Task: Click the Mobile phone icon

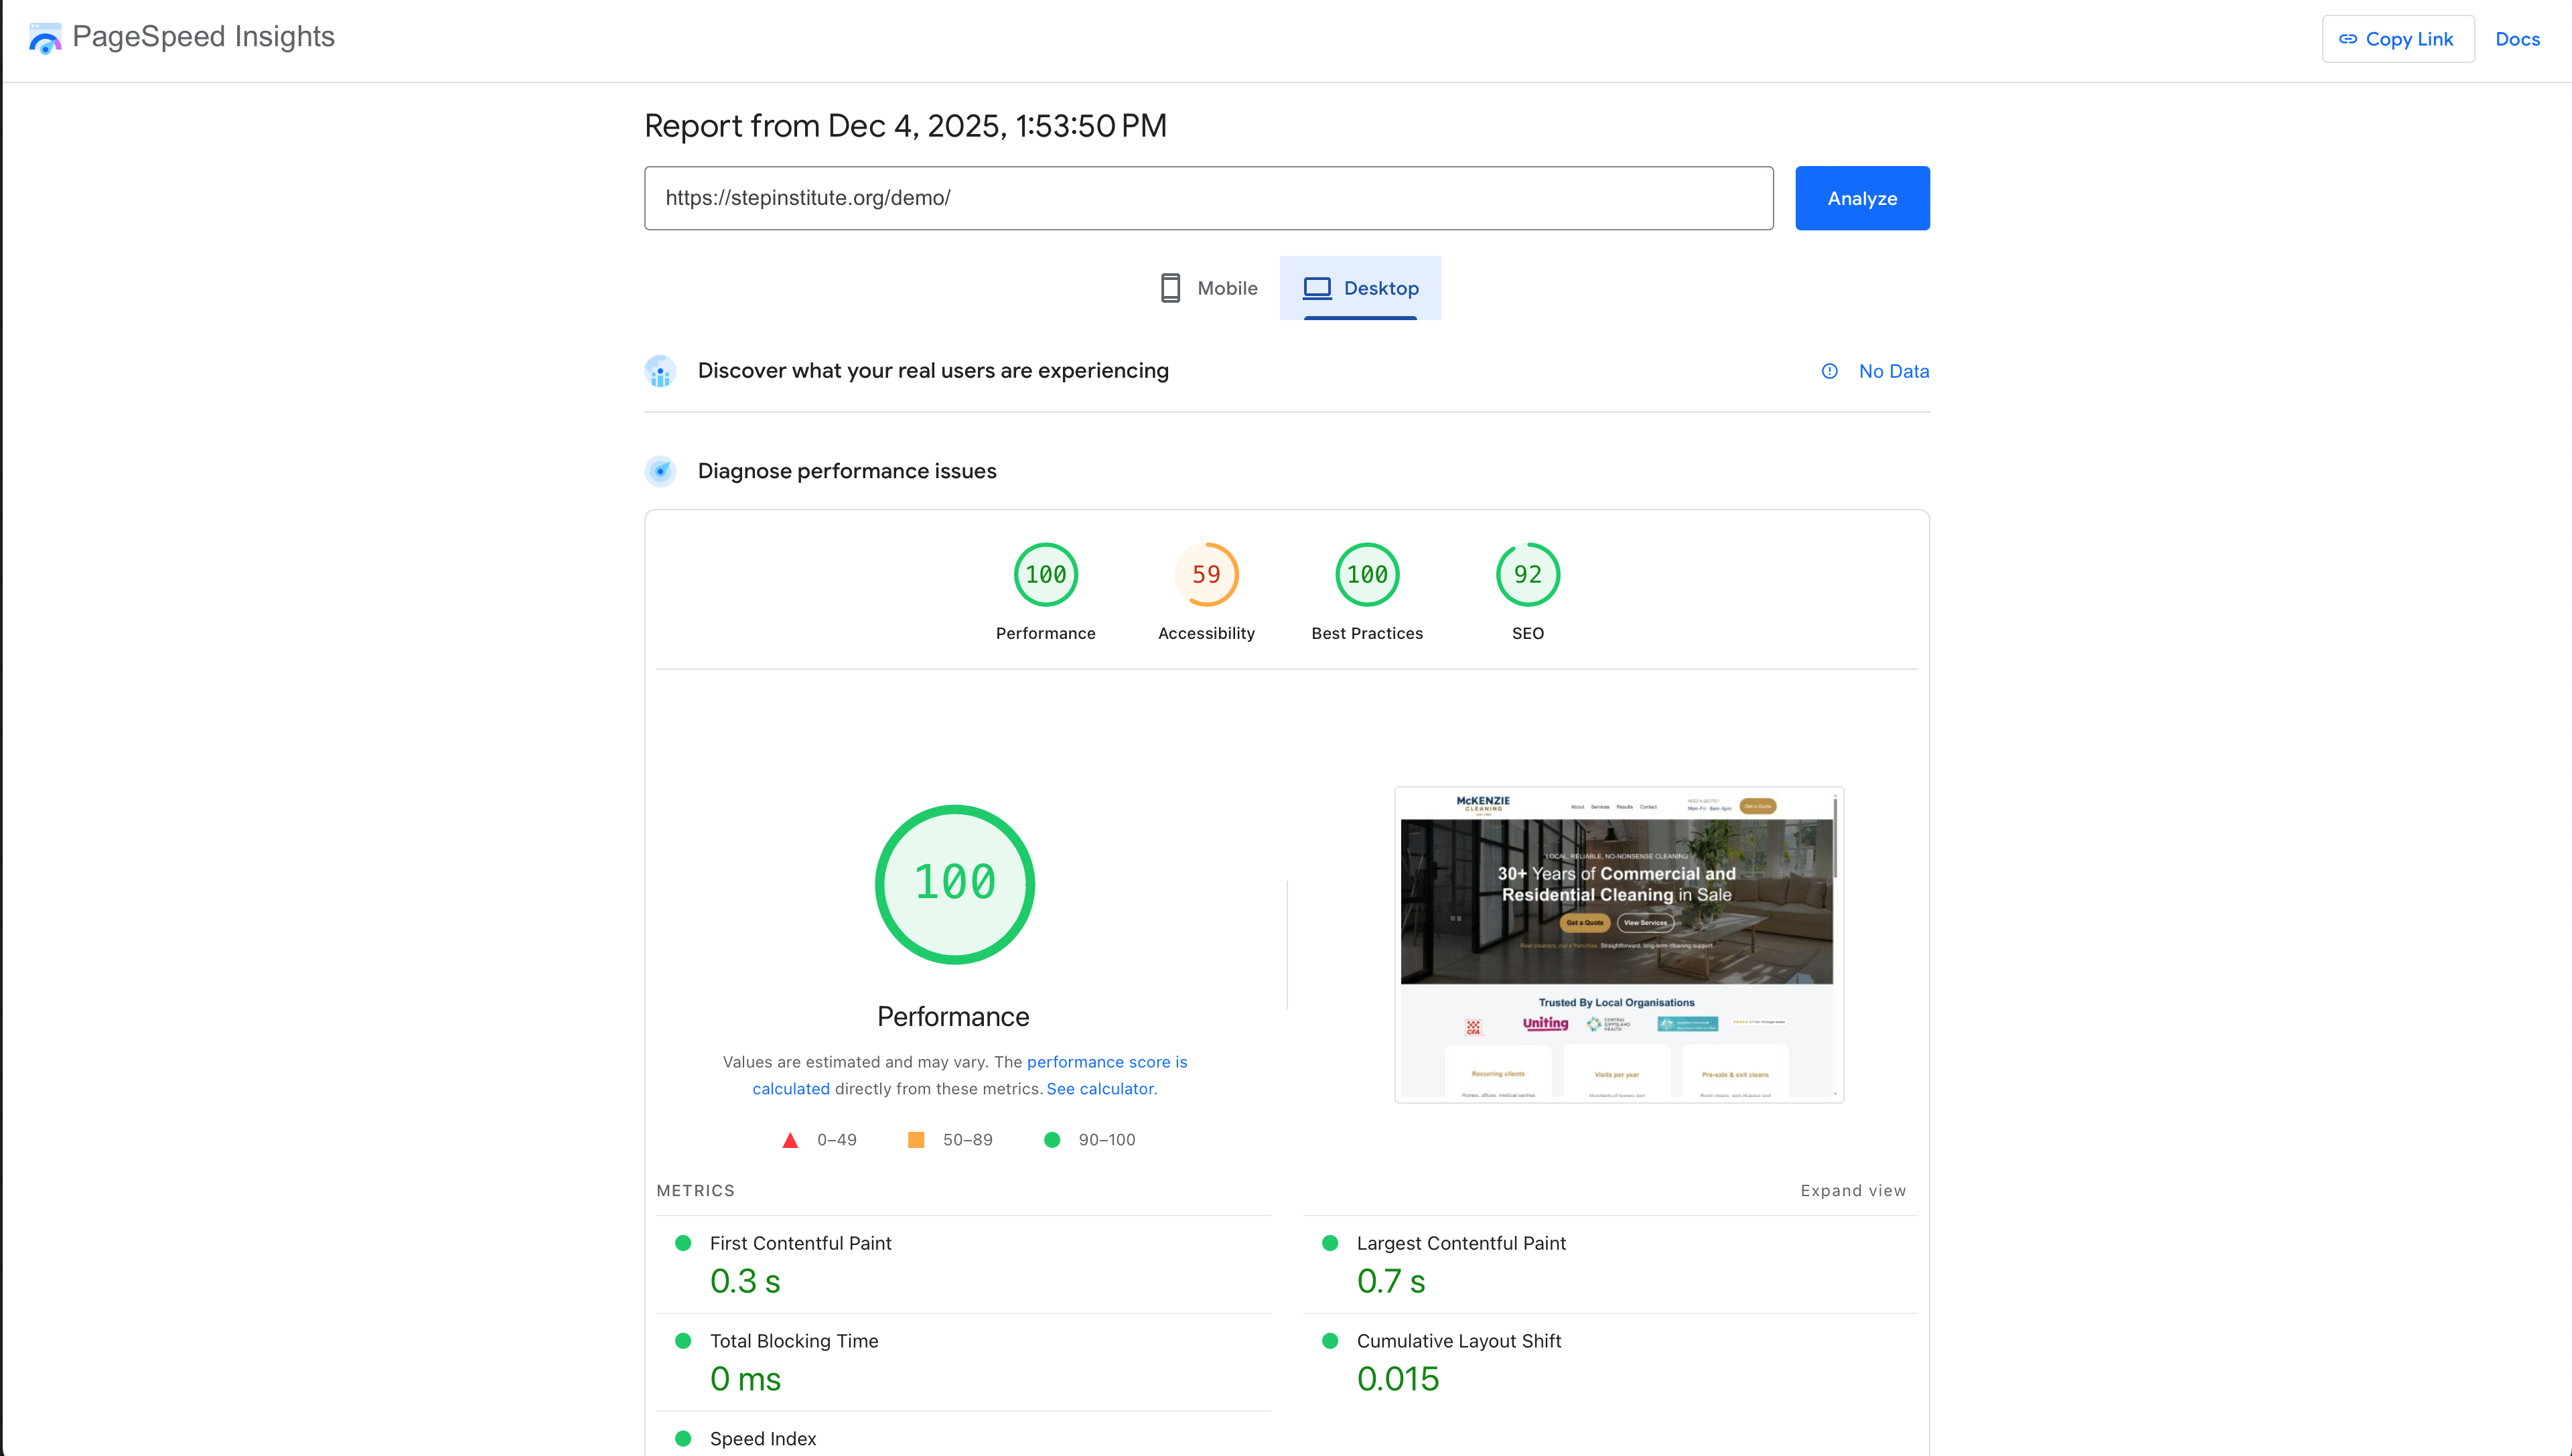Action: 1170,288
